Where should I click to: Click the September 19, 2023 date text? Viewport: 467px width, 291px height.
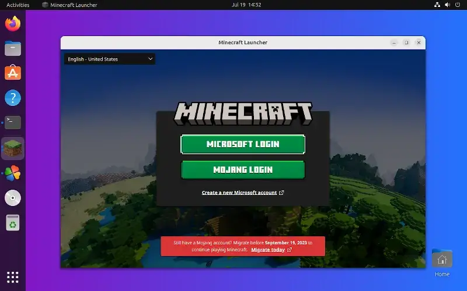click(286, 243)
